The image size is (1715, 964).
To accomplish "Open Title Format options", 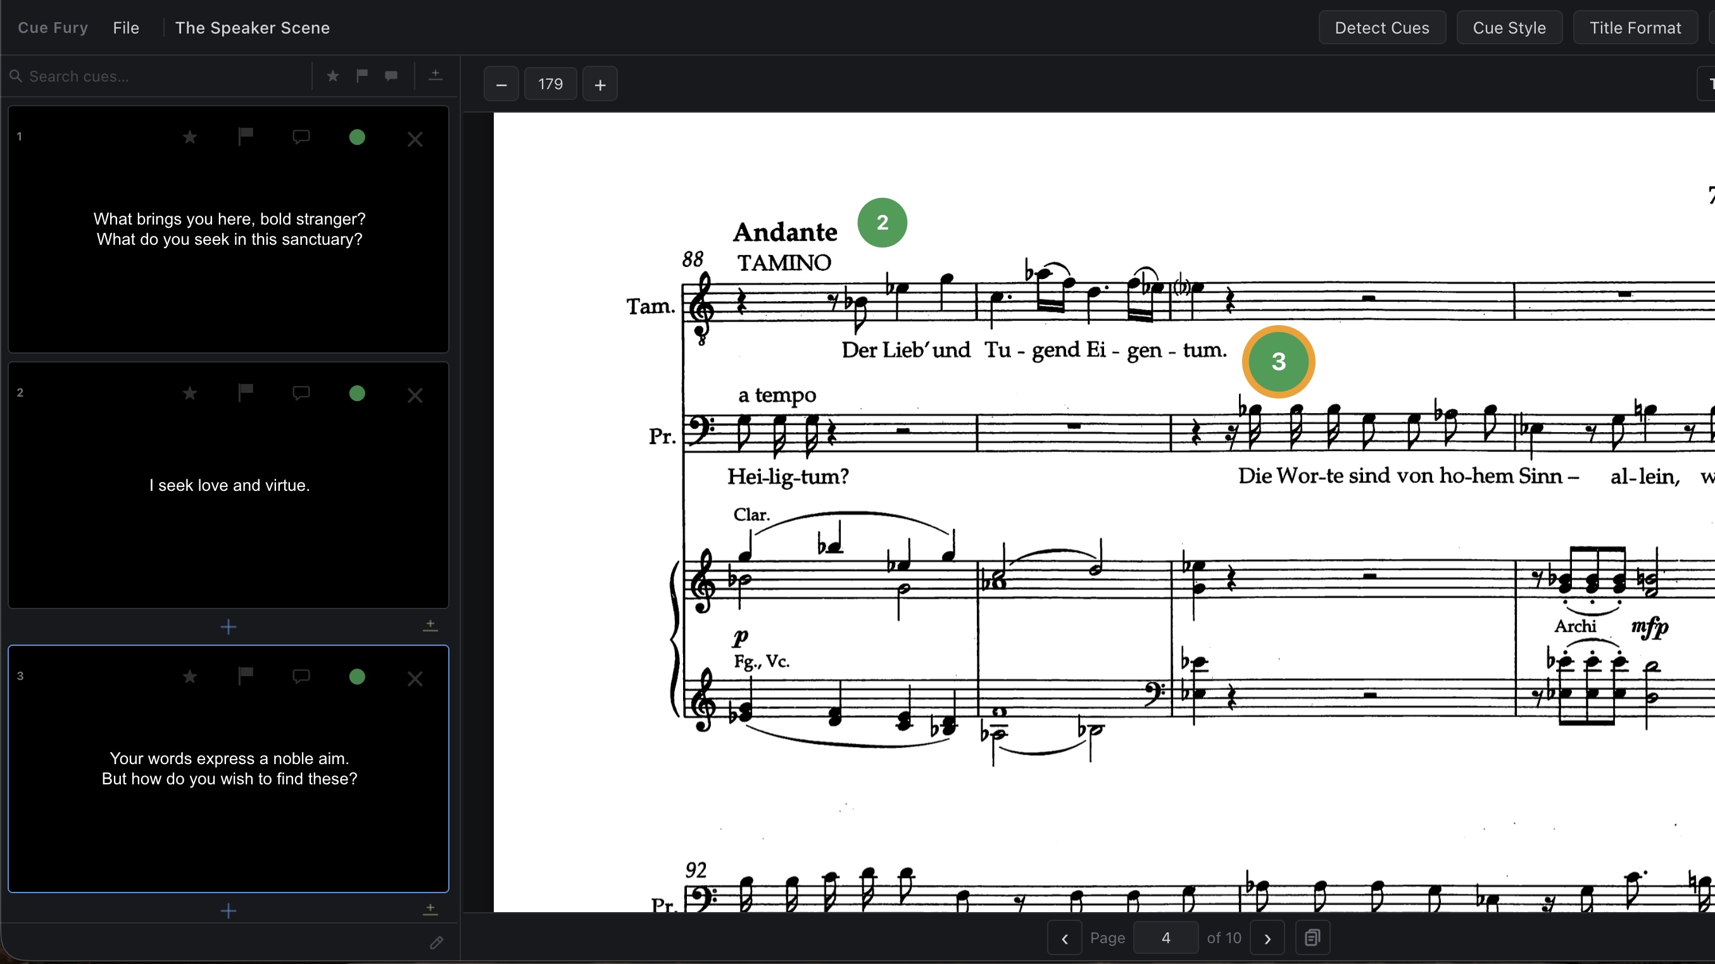I will click(1635, 28).
